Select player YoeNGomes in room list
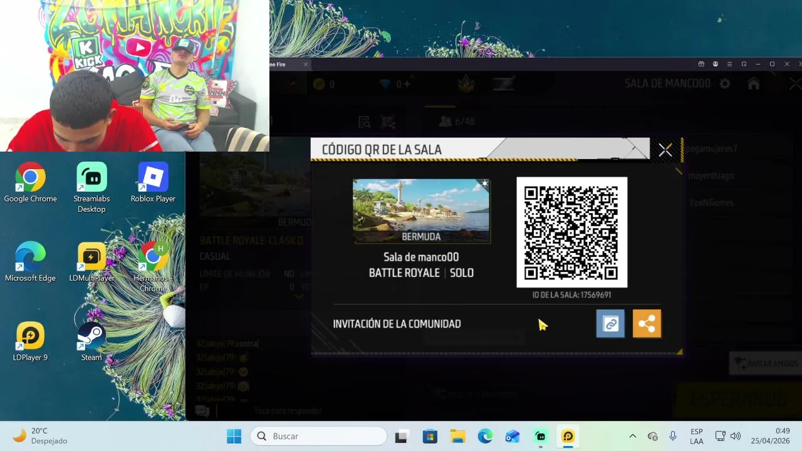Screen dimensions: 802x451 (x=711, y=203)
